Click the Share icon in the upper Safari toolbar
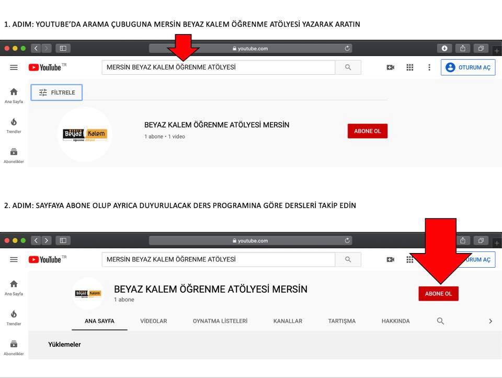The width and height of the screenshot is (502, 378). coord(463,48)
